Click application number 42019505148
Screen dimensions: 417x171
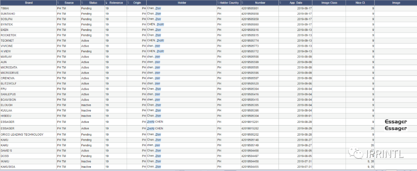tap(250, 140)
